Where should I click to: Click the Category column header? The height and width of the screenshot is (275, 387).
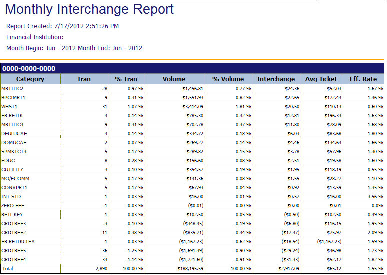coord(30,79)
